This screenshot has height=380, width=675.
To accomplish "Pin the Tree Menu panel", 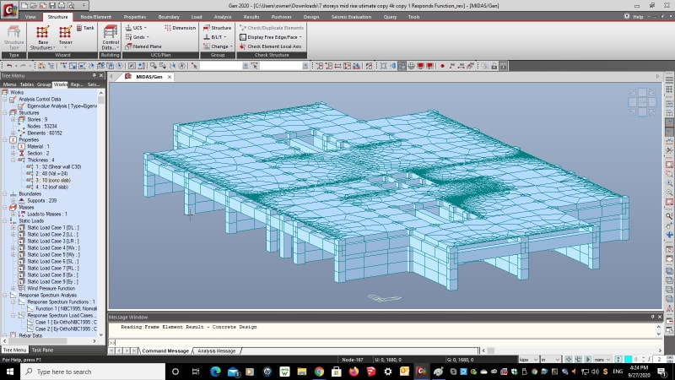I will tap(94, 75).
